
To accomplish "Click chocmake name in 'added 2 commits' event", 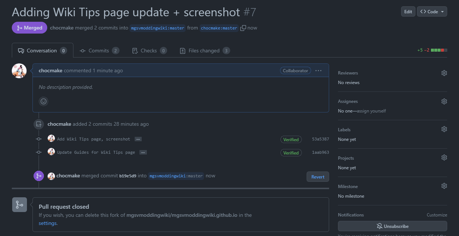I will pos(59,124).
